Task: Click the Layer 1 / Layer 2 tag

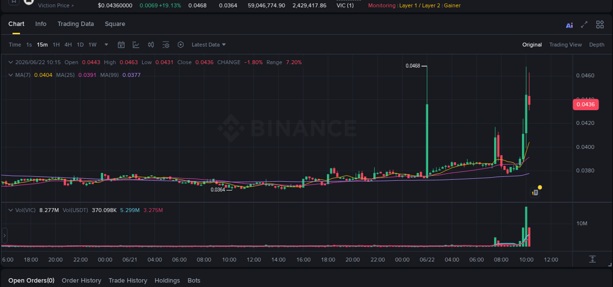Action: coord(420,6)
